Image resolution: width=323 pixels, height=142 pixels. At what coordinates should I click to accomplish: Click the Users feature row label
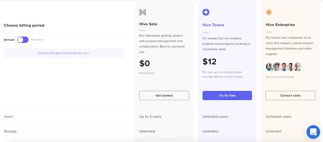click(x=8, y=117)
